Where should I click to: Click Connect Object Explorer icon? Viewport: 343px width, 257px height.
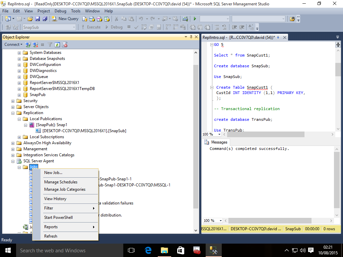[x=28, y=45]
